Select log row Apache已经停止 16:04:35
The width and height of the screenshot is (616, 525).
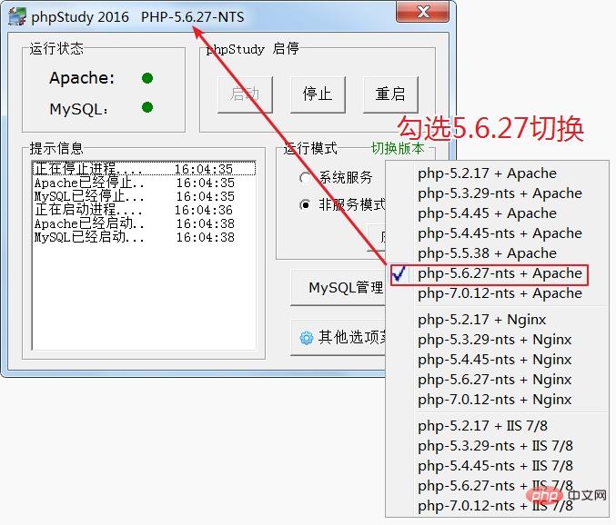tap(144, 183)
